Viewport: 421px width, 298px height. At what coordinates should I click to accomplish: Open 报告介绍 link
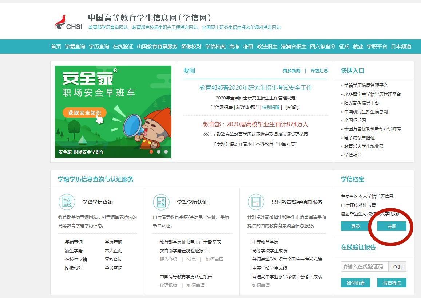[x=168, y=260]
